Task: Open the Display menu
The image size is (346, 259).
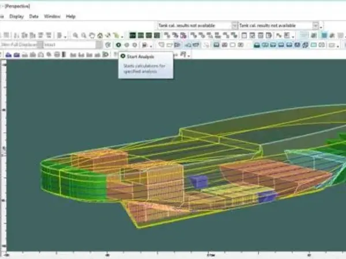Action: point(17,16)
